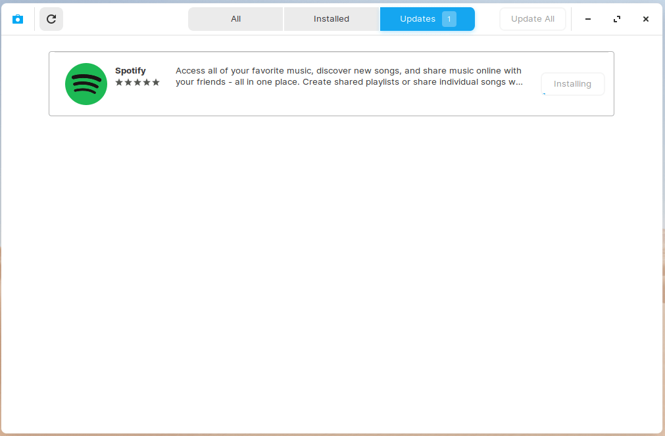Click the fifth star in Spotify's rating
Screen dimensions: 665x436
pyautogui.click(x=156, y=82)
